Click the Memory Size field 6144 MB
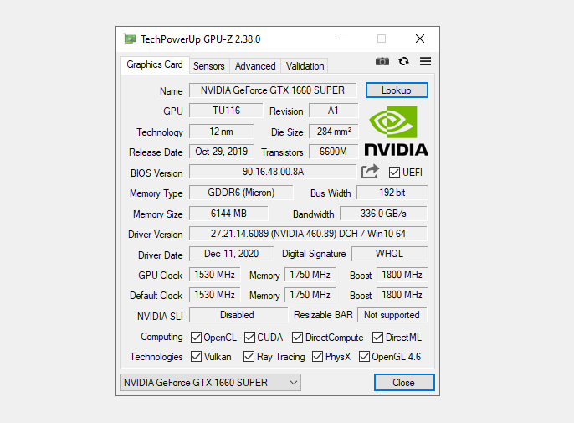This screenshot has height=423, width=574. coord(228,214)
